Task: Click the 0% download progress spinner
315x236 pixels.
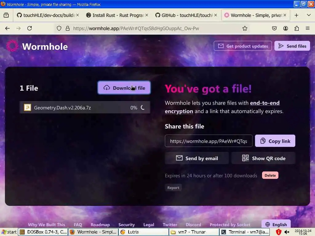Action: pos(143,108)
